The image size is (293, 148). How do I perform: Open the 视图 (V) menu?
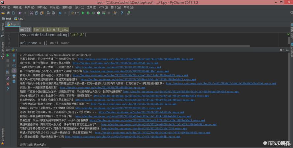[x=30, y=7]
